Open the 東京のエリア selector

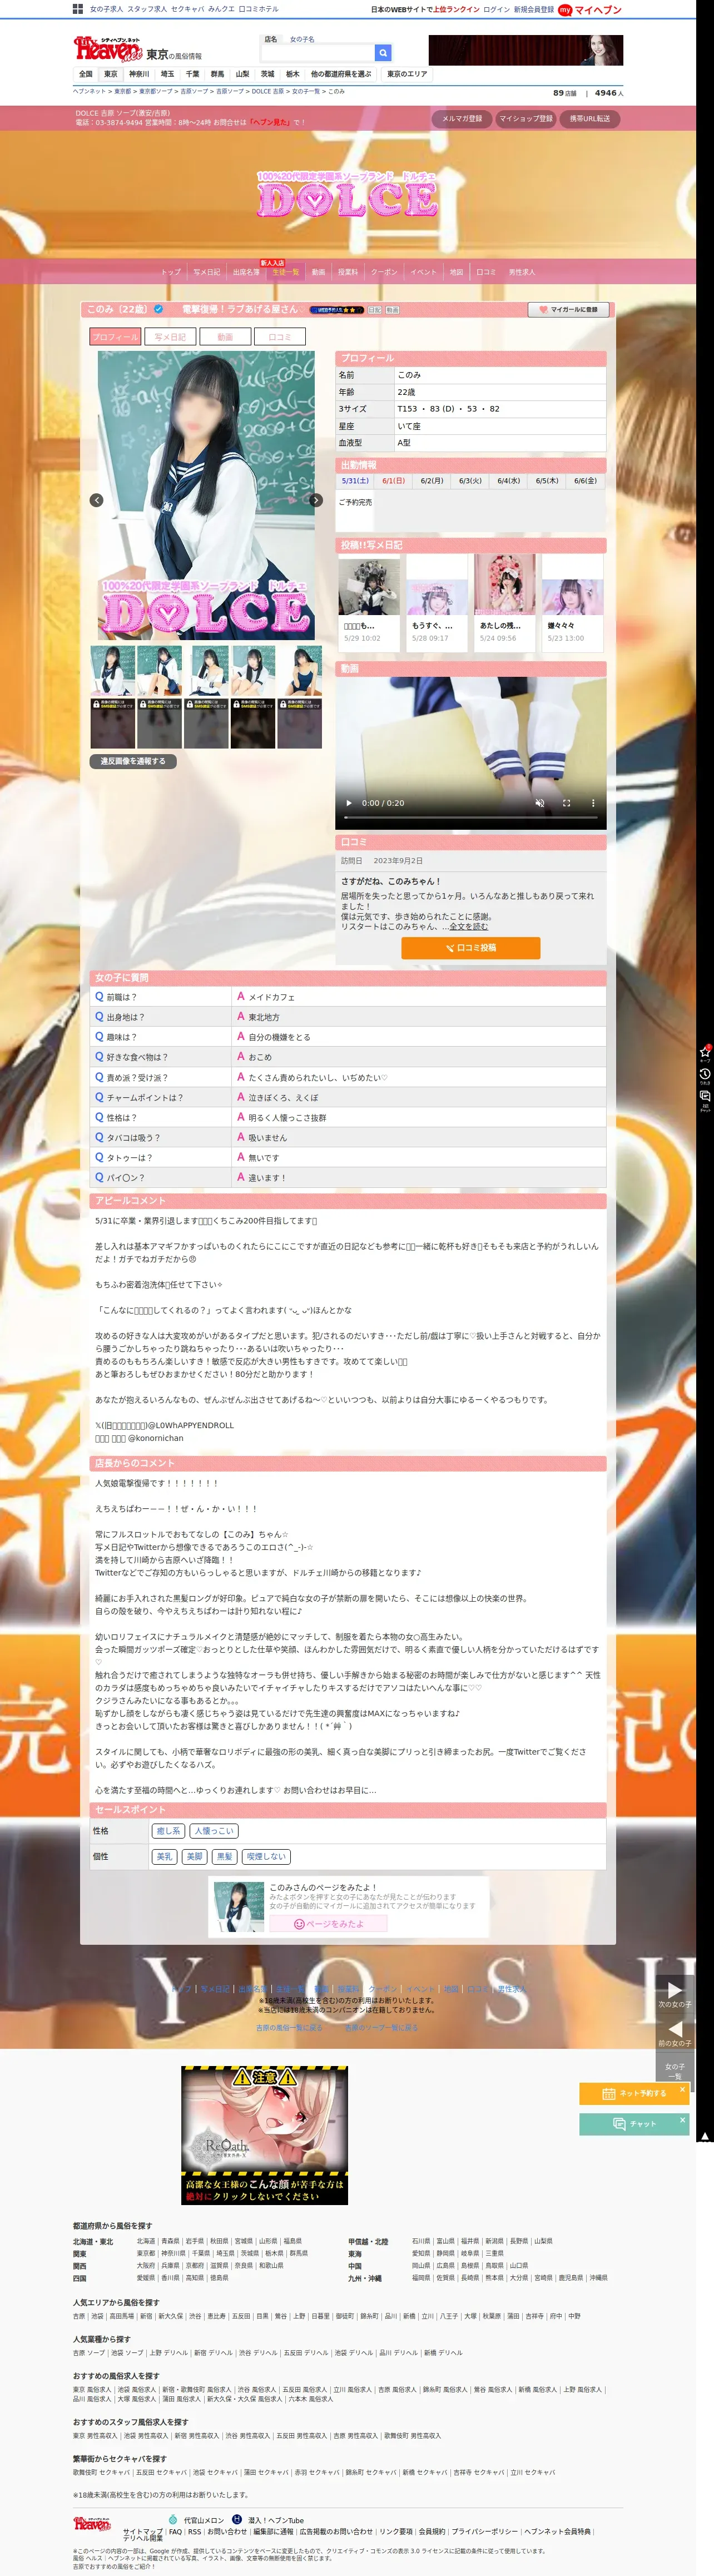(x=407, y=74)
